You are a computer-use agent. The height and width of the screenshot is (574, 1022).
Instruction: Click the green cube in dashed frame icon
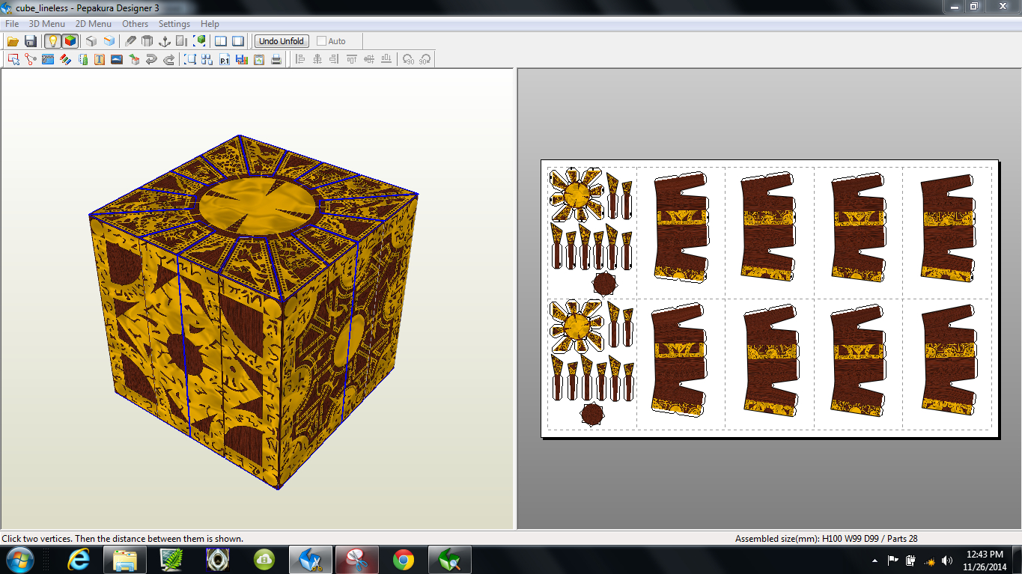(200, 41)
